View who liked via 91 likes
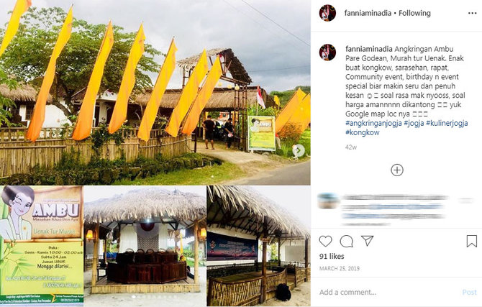Screen dimensions: 482x307 point(332,256)
